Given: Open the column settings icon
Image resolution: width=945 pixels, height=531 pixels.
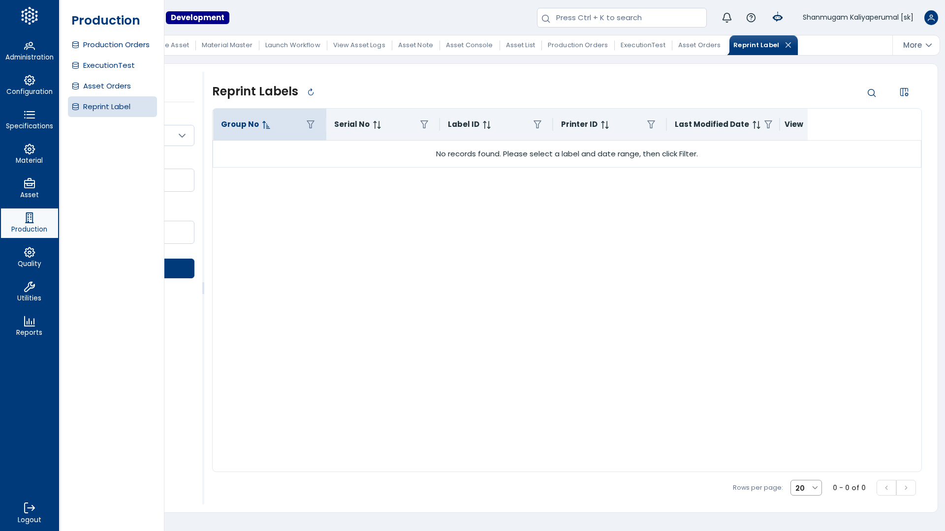Looking at the screenshot, I should coord(904,92).
